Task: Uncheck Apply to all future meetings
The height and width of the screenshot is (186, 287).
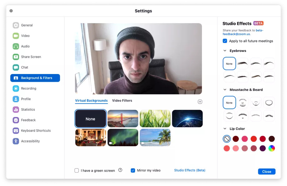Action: click(225, 41)
